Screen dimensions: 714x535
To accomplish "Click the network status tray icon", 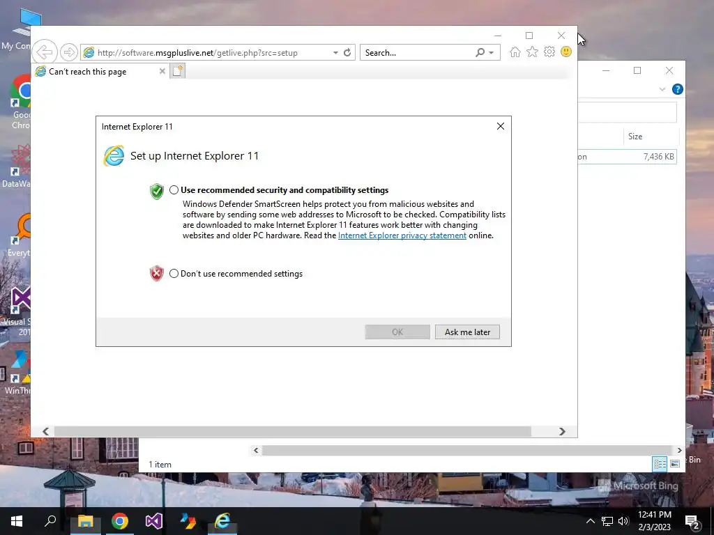I will click(x=607, y=521).
